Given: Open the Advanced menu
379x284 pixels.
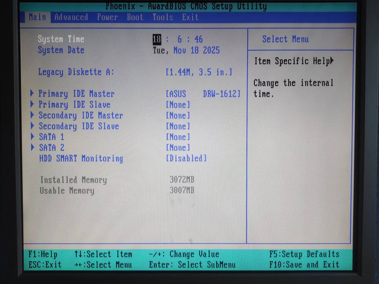Looking at the screenshot, I should (x=71, y=17).
